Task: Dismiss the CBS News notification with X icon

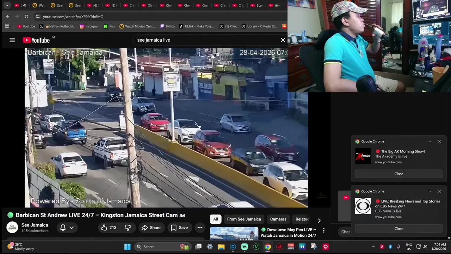Action: [x=439, y=191]
